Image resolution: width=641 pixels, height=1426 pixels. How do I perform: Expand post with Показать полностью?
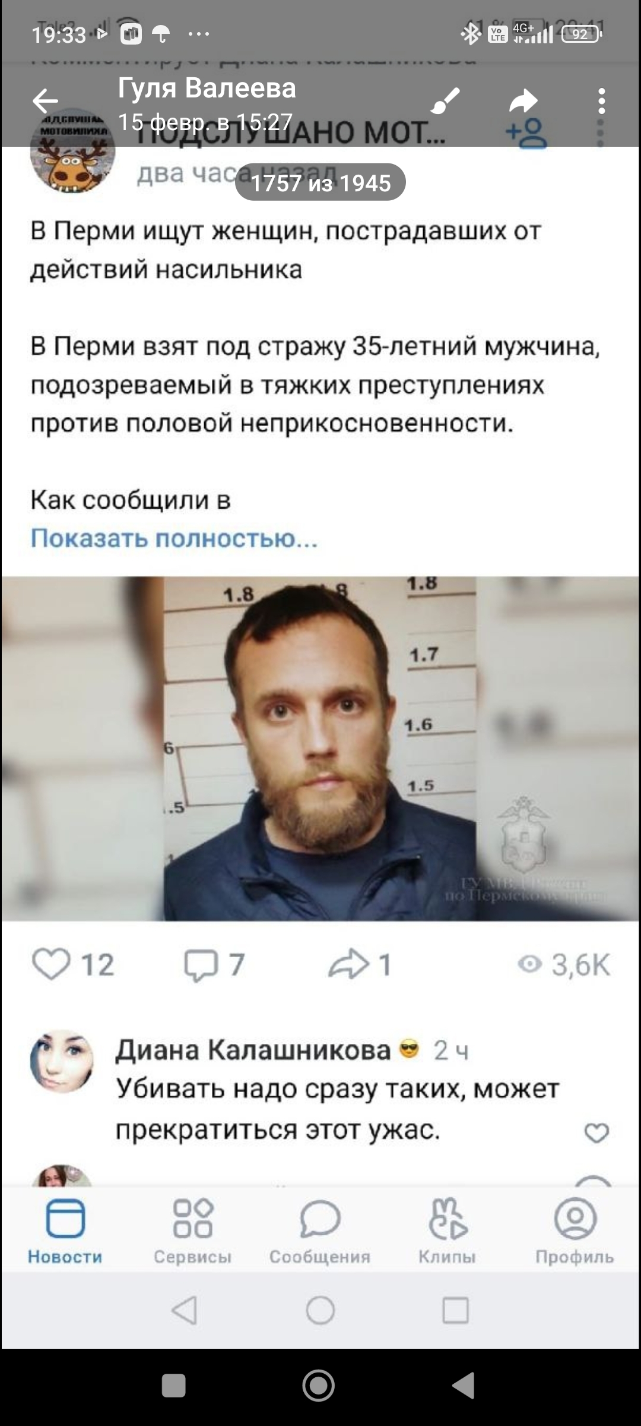click(x=174, y=538)
